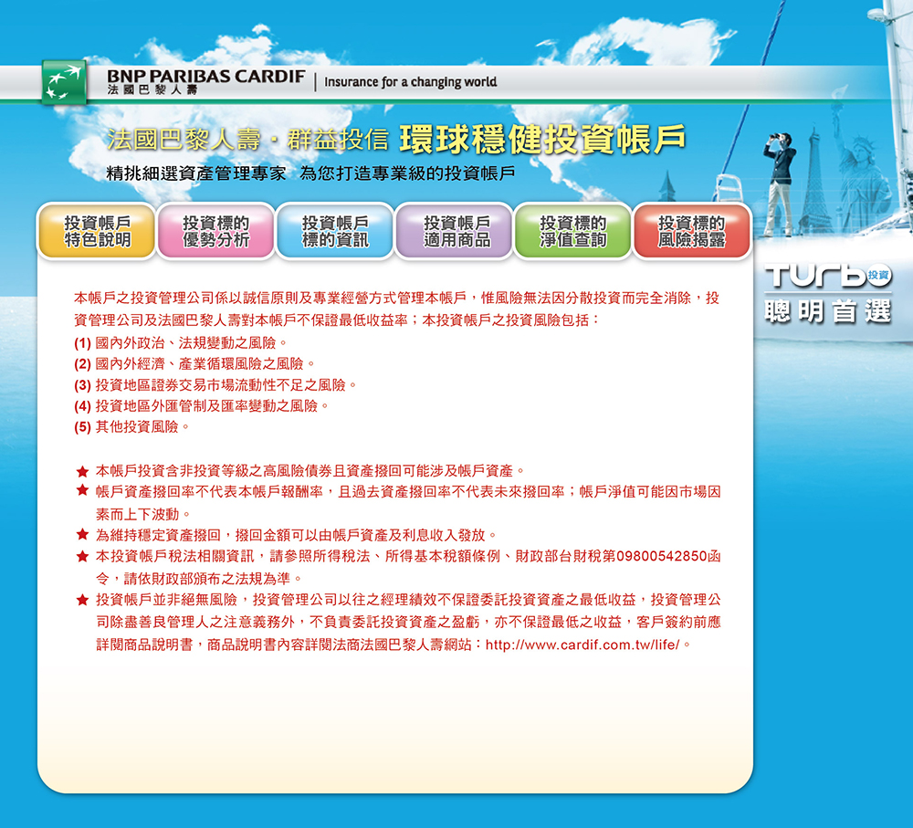913x828 pixels.
Task: Go to the 投資帳戶適用商品 tab
Action: point(454,231)
